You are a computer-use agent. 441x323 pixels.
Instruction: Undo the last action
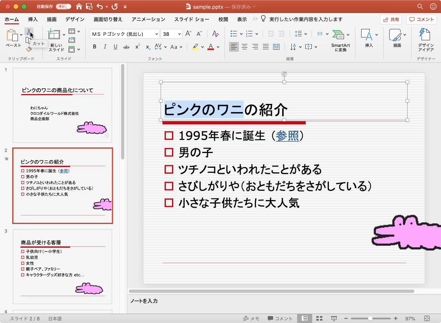tap(99, 7)
